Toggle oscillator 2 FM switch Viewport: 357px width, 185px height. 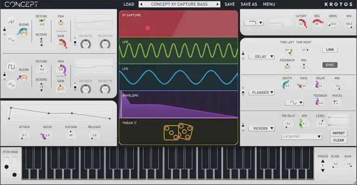point(75,87)
